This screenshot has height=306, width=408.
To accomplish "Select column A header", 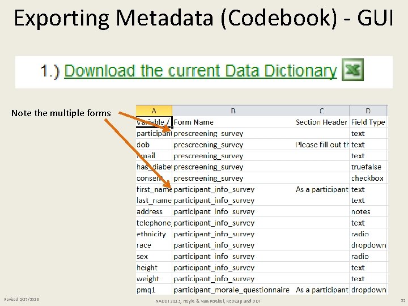I will coord(154,110).
